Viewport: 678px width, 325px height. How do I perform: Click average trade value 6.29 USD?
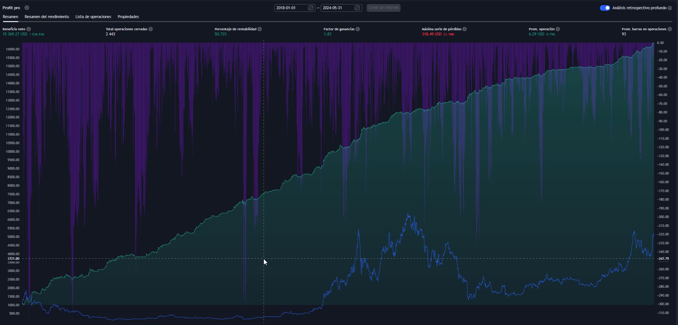pos(537,34)
